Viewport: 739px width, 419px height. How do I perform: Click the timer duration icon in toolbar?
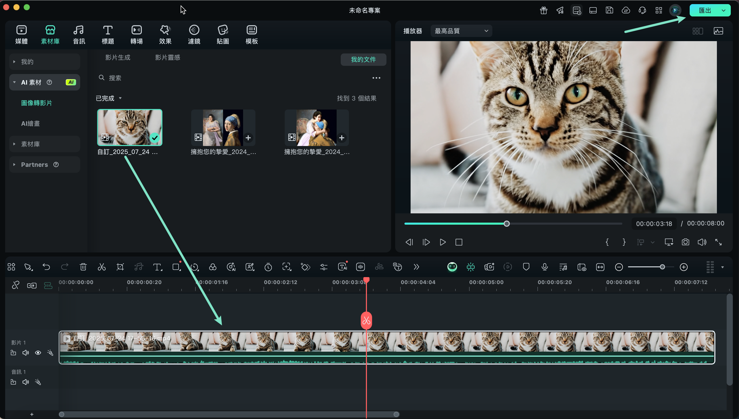(268, 267)
